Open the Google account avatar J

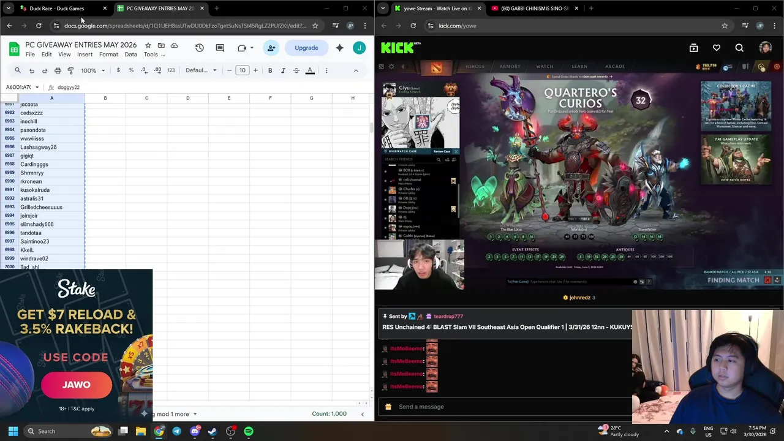point(360,48)
